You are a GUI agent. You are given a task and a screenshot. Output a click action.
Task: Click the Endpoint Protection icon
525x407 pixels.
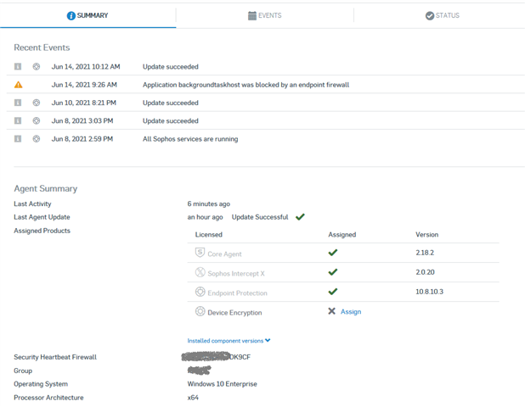click(200, 292)
